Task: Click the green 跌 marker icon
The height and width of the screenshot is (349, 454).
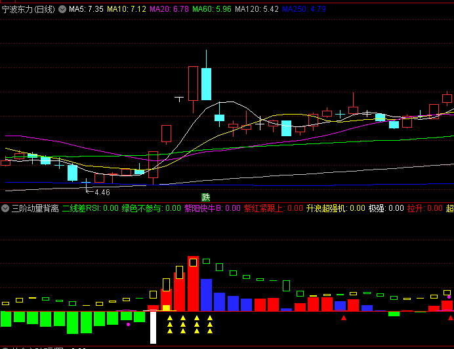Action: tap(206, 197)
